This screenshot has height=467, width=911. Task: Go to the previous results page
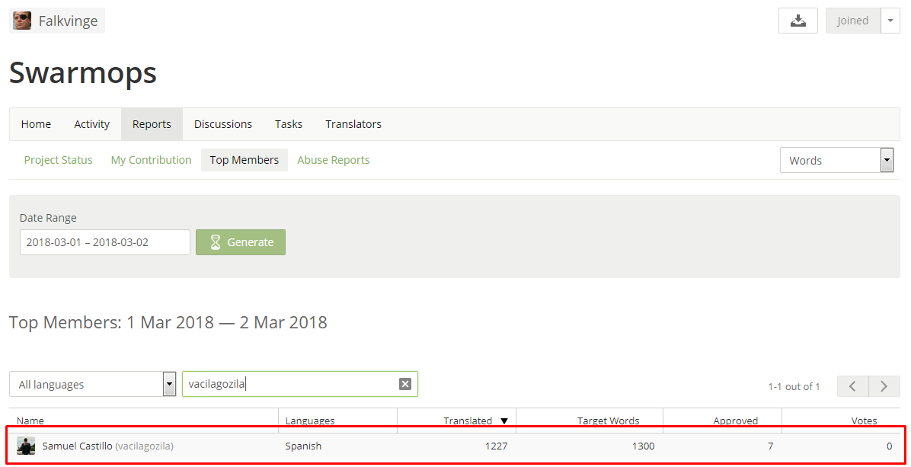pos(853,386)
